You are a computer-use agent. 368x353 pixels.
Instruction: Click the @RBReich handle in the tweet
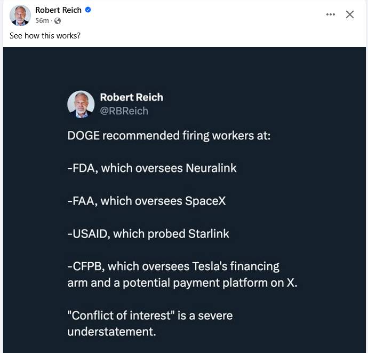(x=124, y=111)
